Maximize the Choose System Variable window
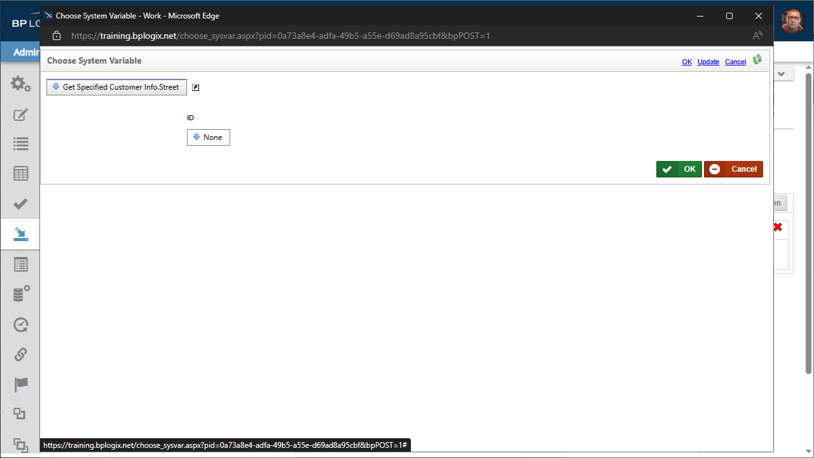814x458 pixels. coord(729,16)
